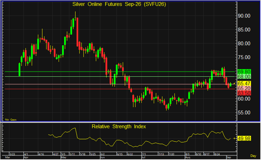Click the 7/20 date axis label

[x=171, y=154]
